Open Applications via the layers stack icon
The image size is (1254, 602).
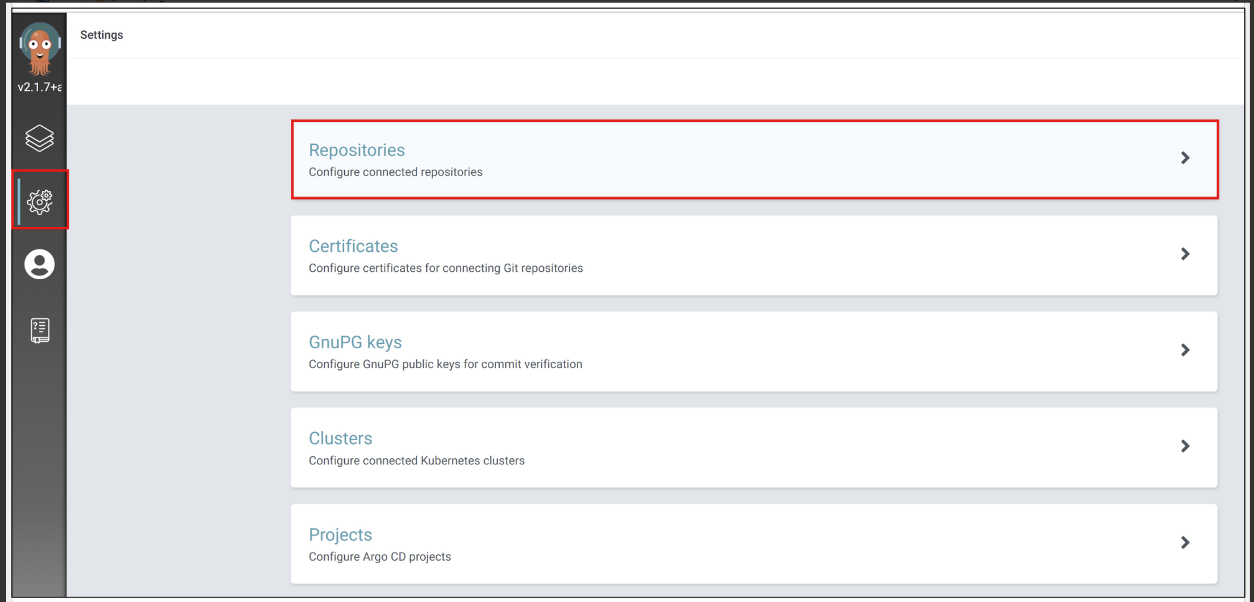[x=39, y=138]
